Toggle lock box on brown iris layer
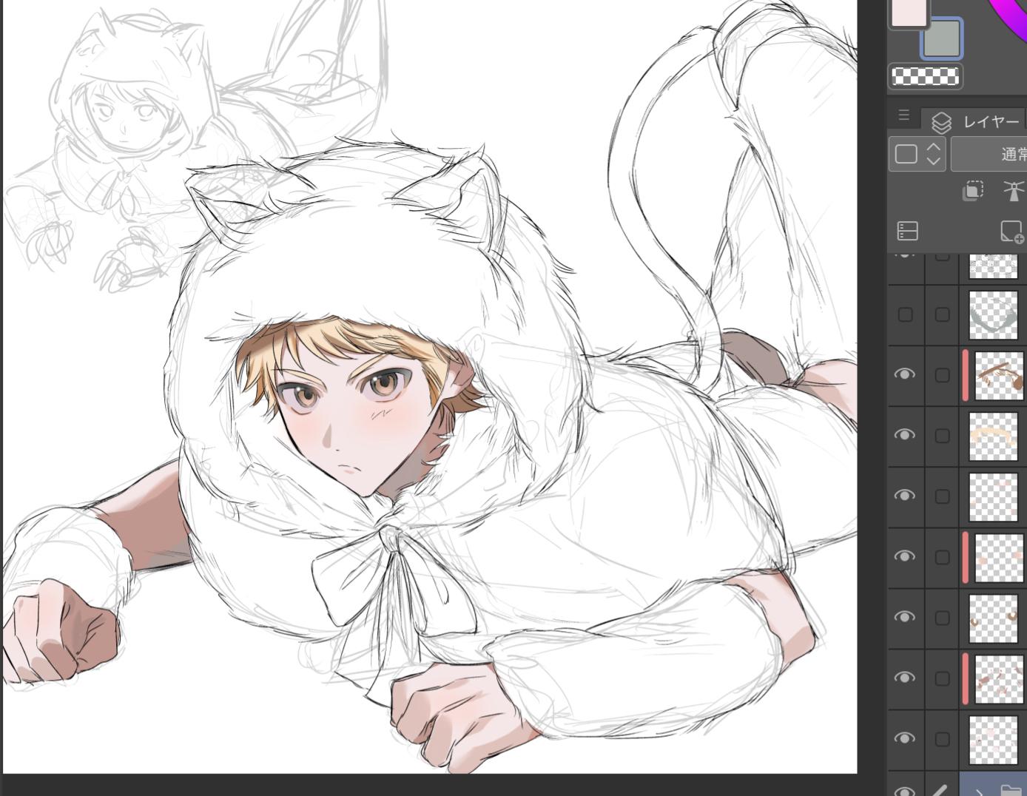 (942, 618)
